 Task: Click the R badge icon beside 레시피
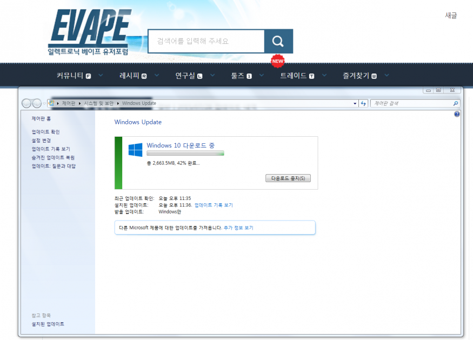pyautogui.click(x=144, y=76)
